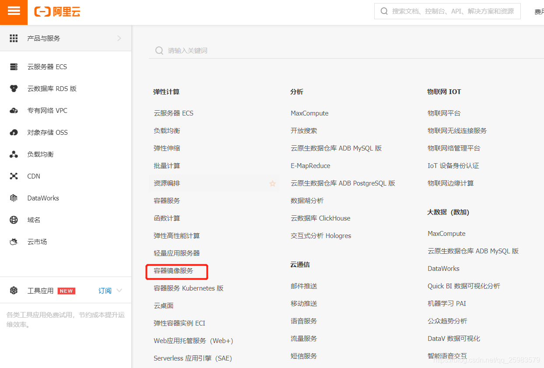Open 函数计算 link
The height and width of the screenshot is (368, 544).
click(167, 218)
